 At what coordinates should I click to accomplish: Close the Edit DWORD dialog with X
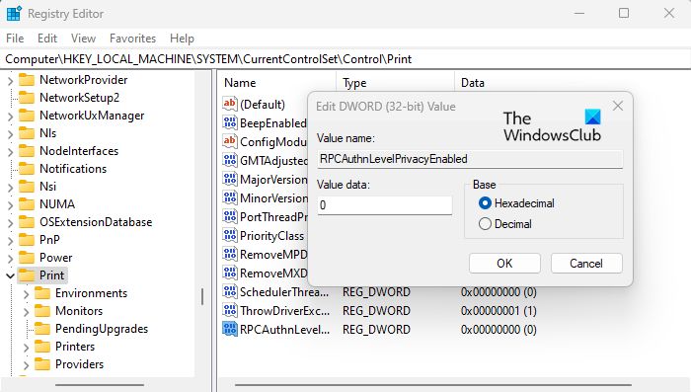click(x=618, y=106)
